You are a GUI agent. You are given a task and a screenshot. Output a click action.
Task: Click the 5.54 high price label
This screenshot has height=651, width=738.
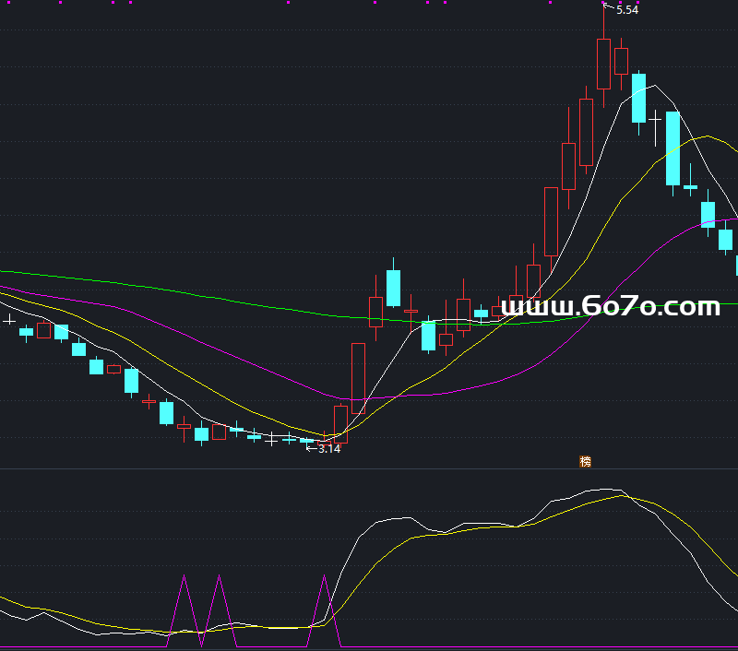pos(627,10)
